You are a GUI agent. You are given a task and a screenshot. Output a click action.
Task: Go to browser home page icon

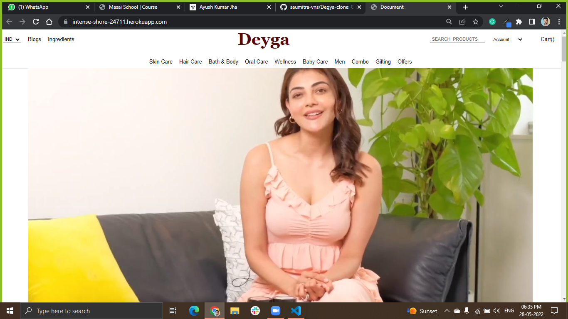pos(49,22)
